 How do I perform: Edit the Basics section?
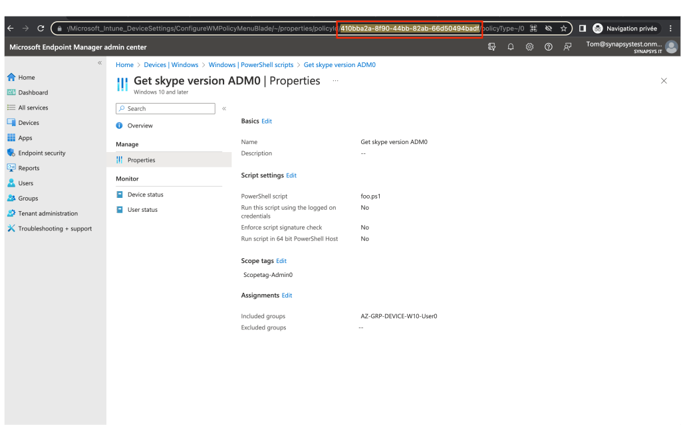pyautogui.click(x=267, y=122)
